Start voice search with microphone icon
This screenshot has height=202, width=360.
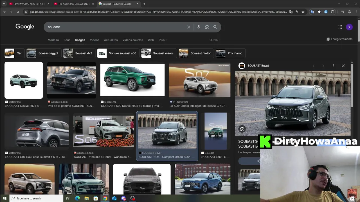[x=199, y=27]
